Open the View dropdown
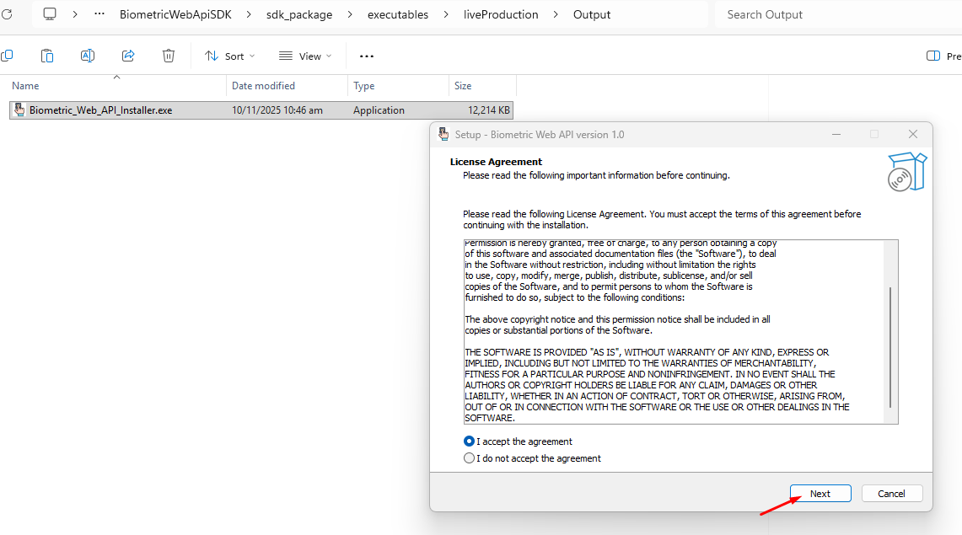The width and height of the screenshot is (962, 535). [305, 56]
